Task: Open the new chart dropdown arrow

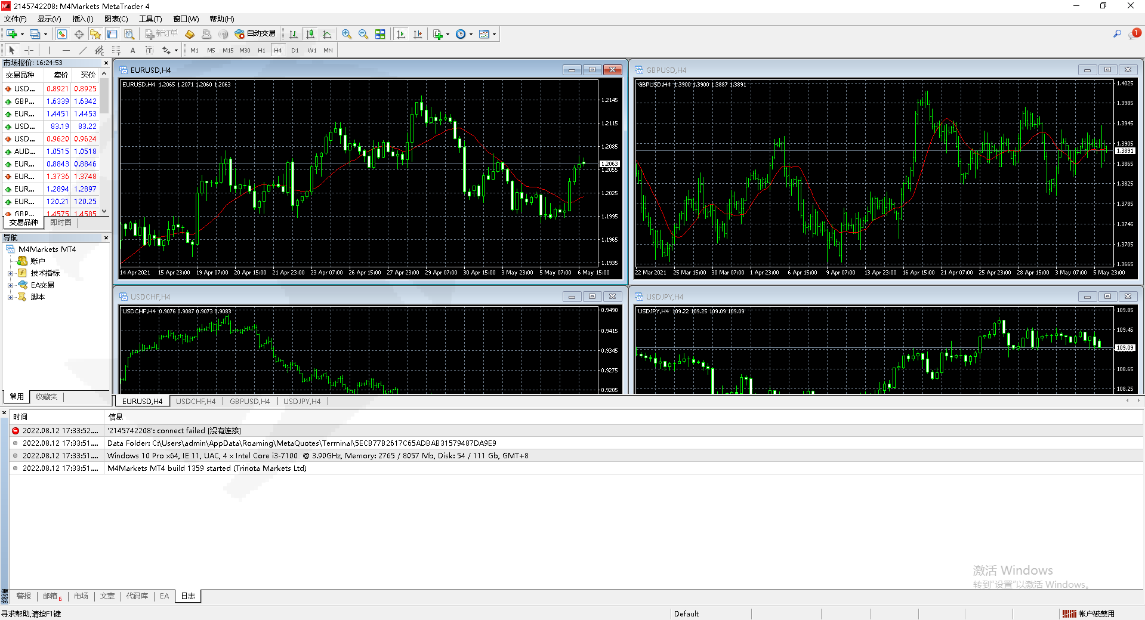Action: coord(22,34)
